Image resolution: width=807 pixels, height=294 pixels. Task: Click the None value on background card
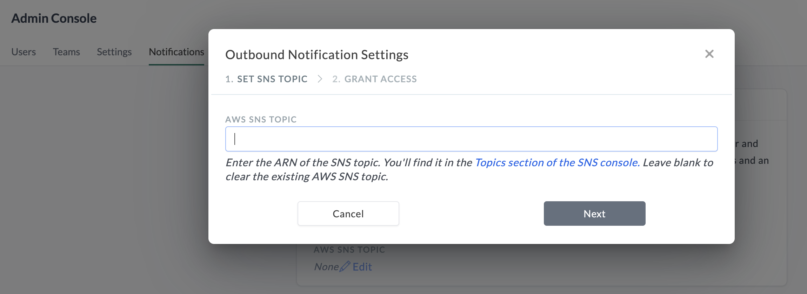(x=326, y=267)
